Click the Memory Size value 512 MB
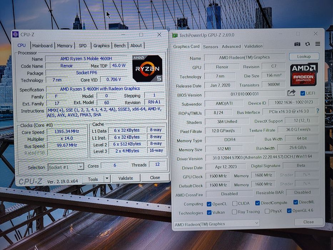This screenshot has height=250, width=333. (224, 149)
